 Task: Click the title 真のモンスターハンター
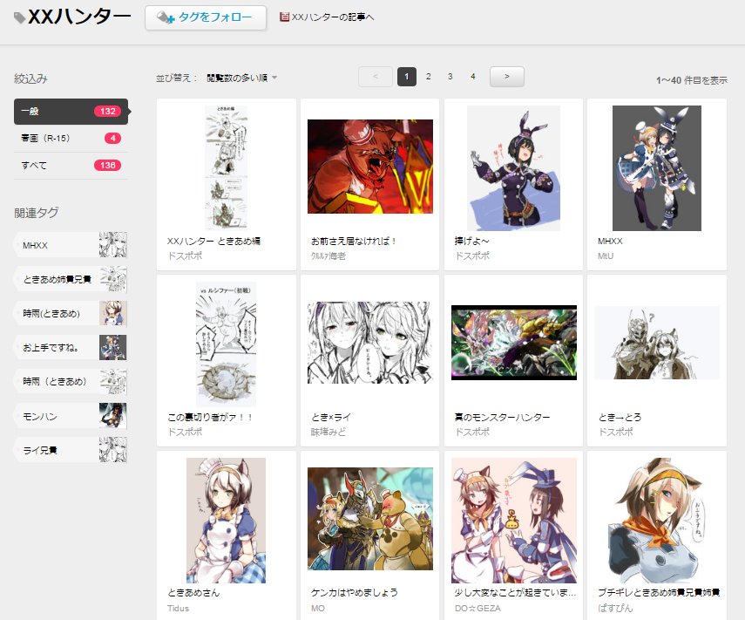tap(502, 417)
